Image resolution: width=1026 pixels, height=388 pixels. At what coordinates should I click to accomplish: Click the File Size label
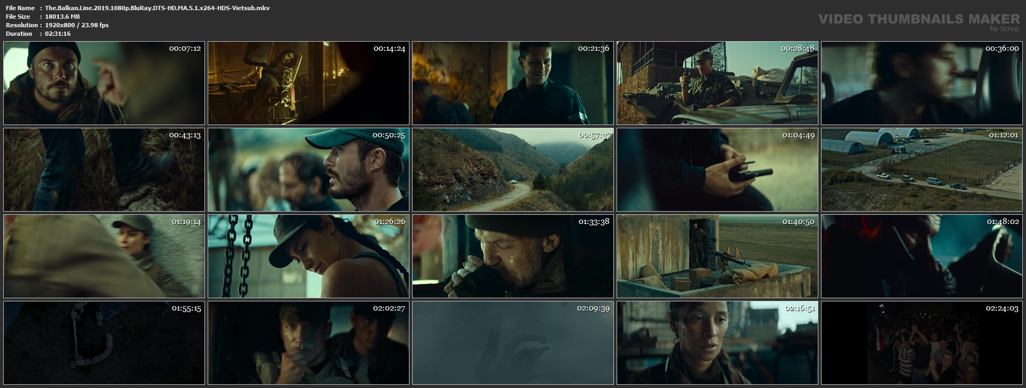pyautogui.click(x=18, y=17)
